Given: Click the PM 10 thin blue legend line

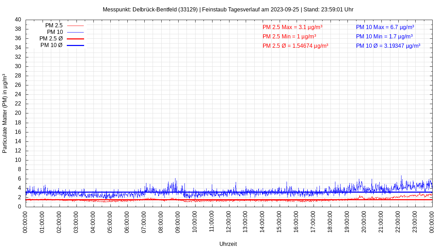Looking at the screenshot, I should [75, 32].
